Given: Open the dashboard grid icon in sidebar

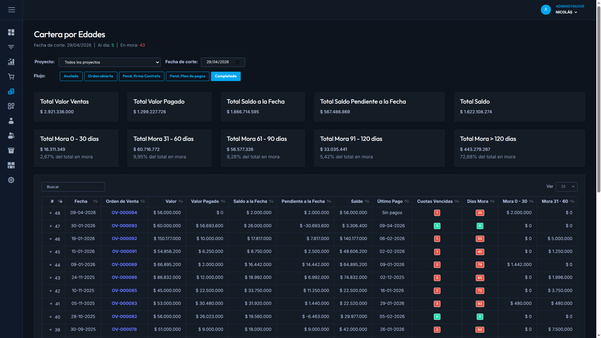Looking at the screenshot, I should pyautogui.click(x=11, y=32).
